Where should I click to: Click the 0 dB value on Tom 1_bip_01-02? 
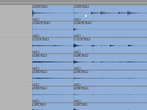click(37, 68)
